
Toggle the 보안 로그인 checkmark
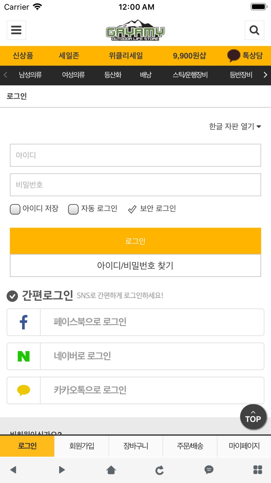click(132, 209)
